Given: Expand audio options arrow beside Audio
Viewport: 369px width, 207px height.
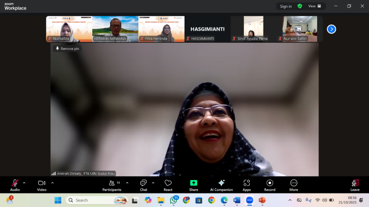Looking at the screenshot, I should (x=24, y=183).
